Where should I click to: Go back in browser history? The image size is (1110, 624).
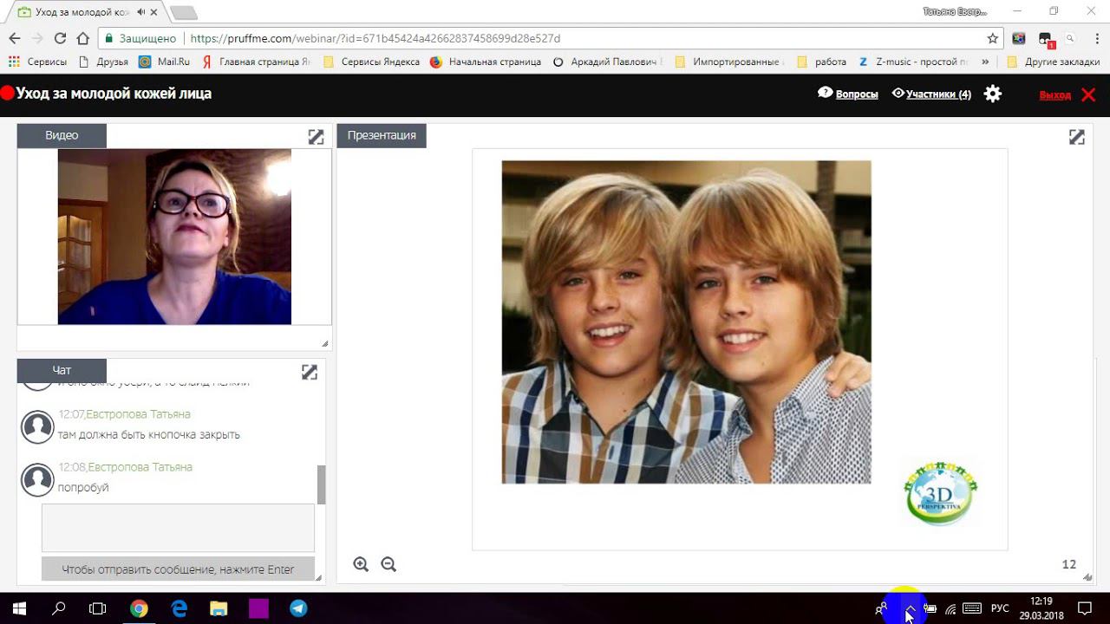click(15, 38)
